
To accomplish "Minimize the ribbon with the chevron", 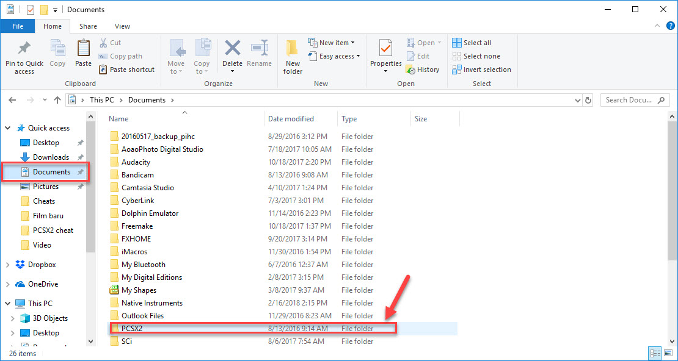I will point(658,26).
